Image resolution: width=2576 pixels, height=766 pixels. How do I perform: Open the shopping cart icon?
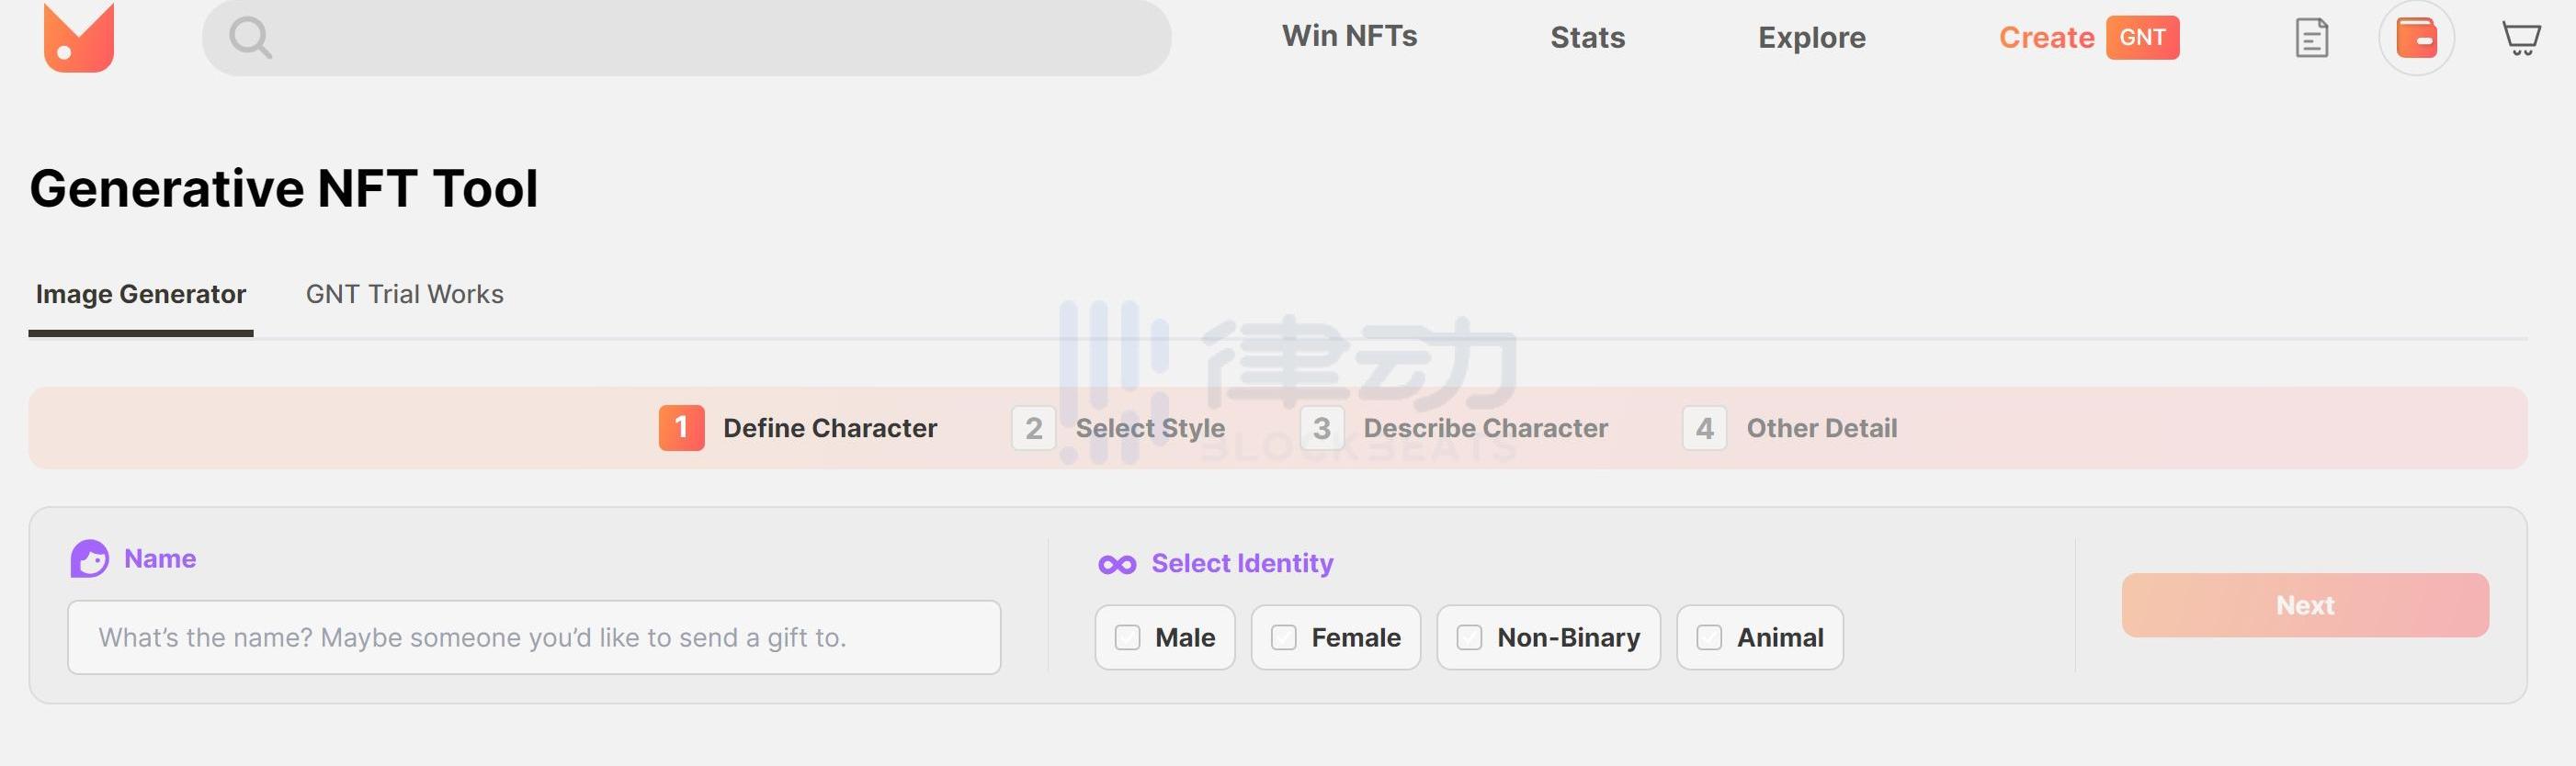[x=2520, y=38]
